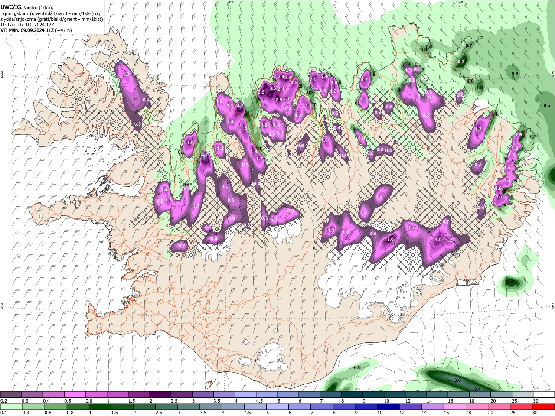The image size is (555, 416).
Task: Click the 15W longitude label at the top edge
Action: 459,2
